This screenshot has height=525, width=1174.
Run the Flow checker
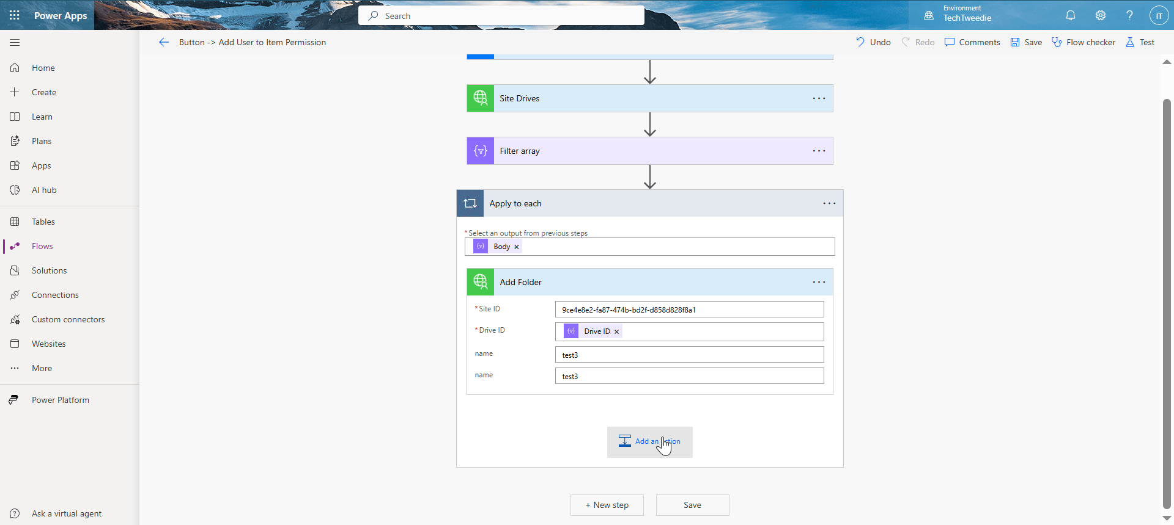pyautogui.click(x=1084, y=42)
